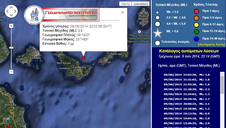226x128 pixels.
Task: Switch to Χάρτης map view
Action: pos(125,4)
